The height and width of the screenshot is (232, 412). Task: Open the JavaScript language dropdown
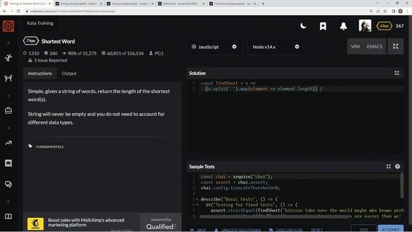(x=214, y=47)
